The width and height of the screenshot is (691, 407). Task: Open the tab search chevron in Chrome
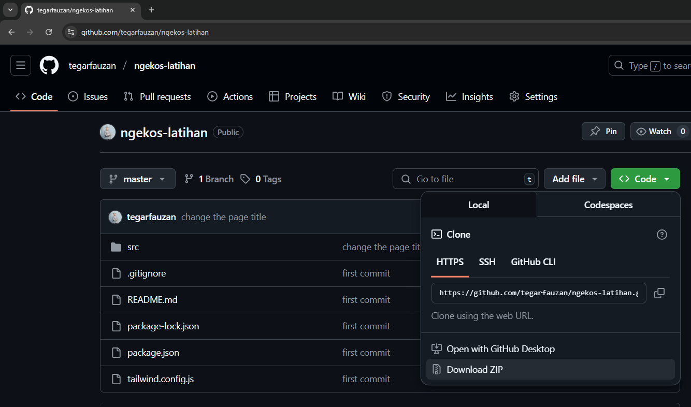point(10,10)
